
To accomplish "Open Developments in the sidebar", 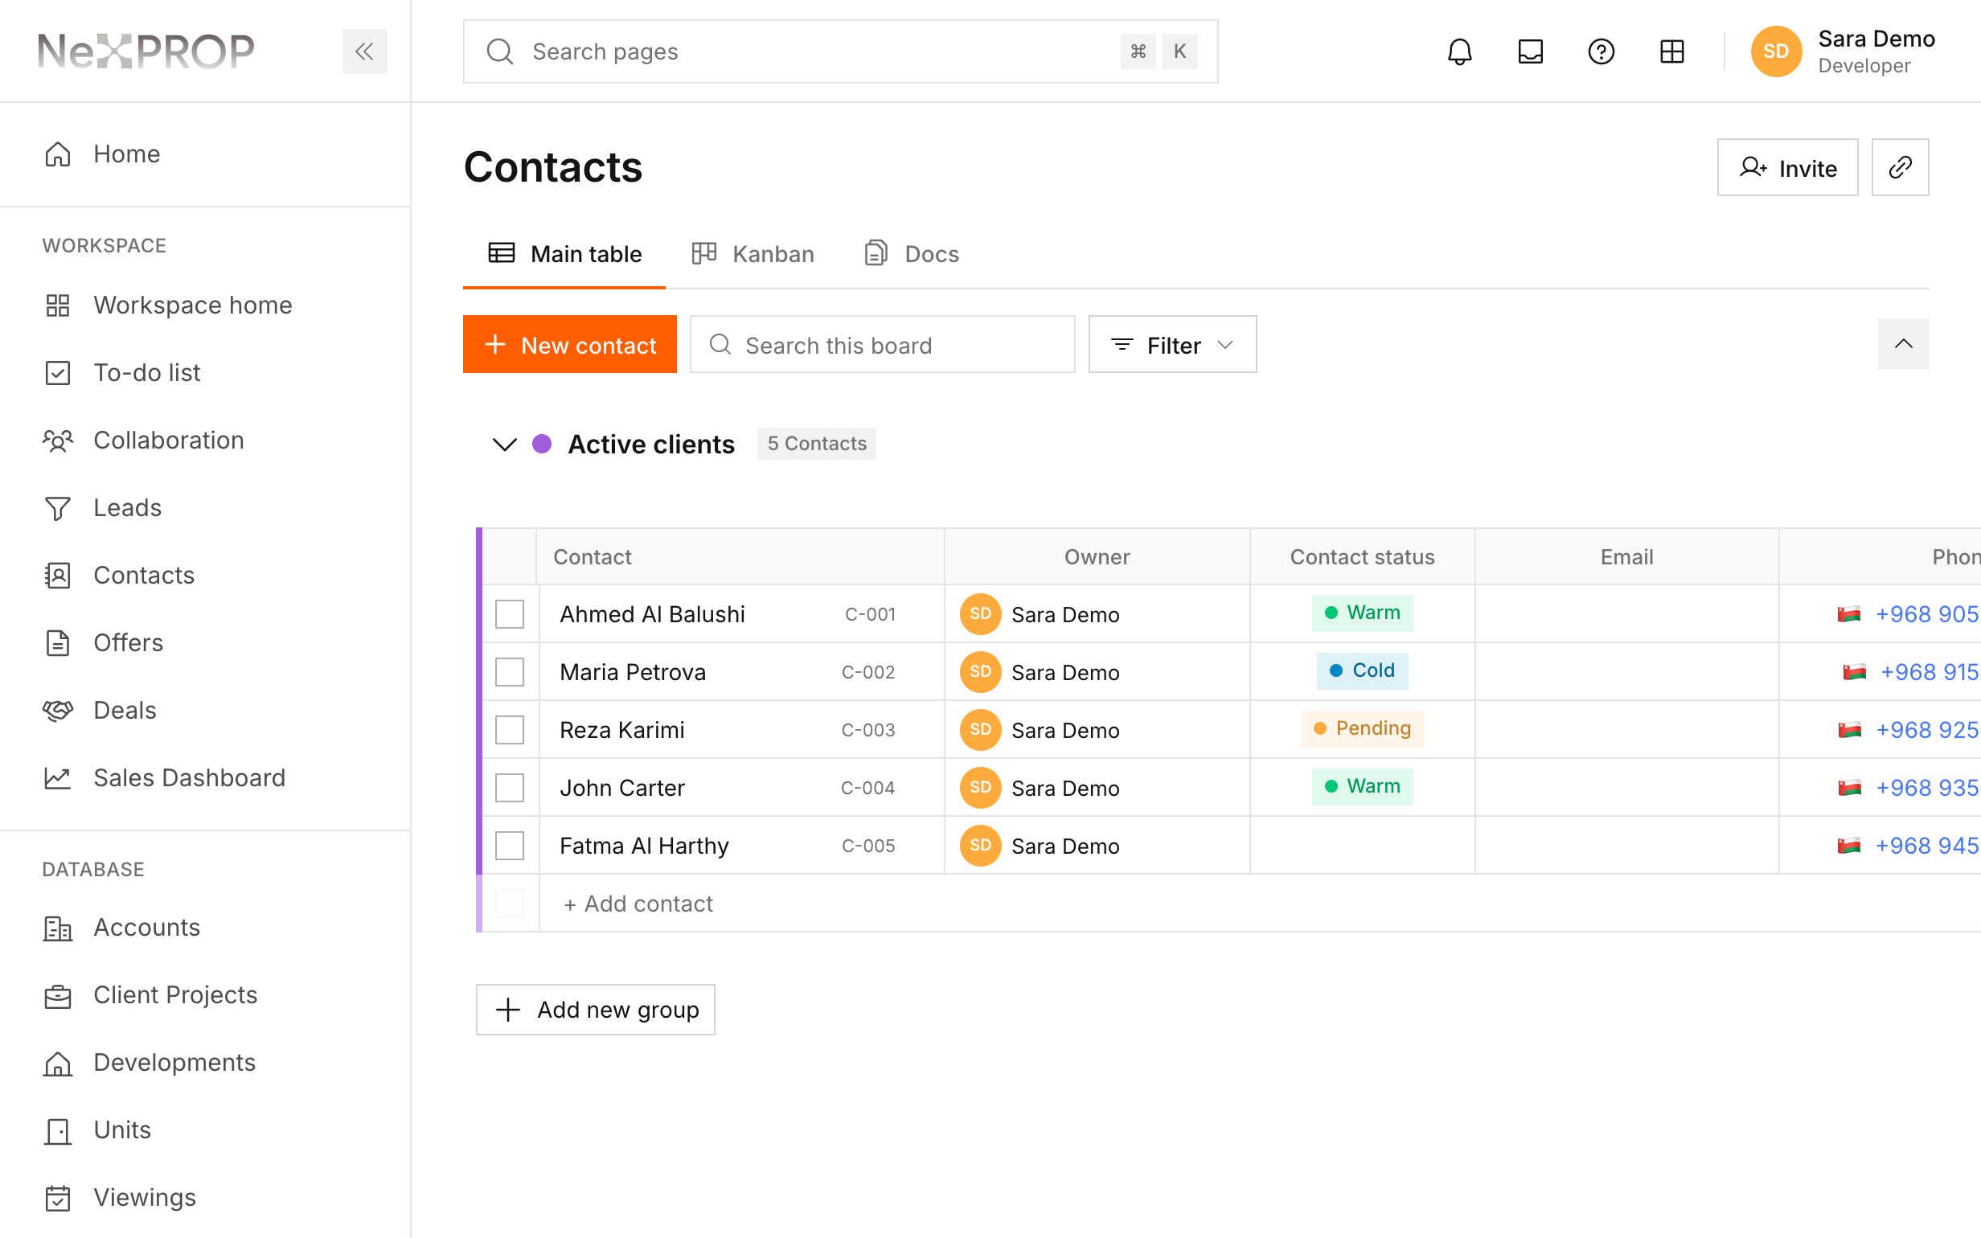I will pyautogui.click(x=174, y=1063).
